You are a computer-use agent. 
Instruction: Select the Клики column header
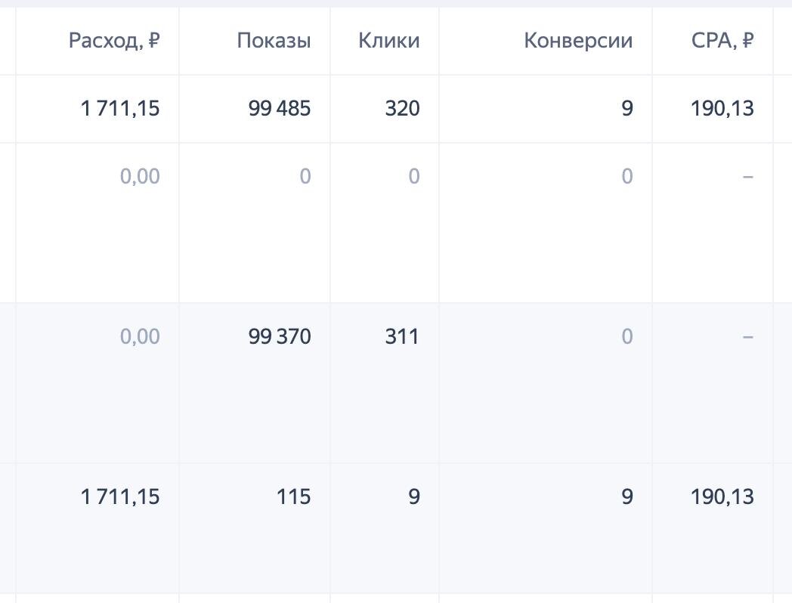(389, 40)
